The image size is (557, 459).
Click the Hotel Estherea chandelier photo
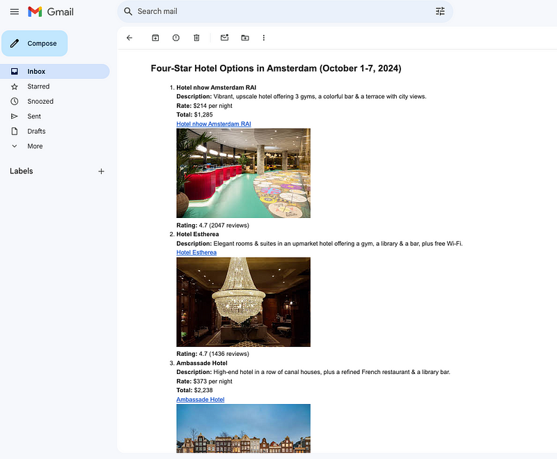tap(243, 302)
